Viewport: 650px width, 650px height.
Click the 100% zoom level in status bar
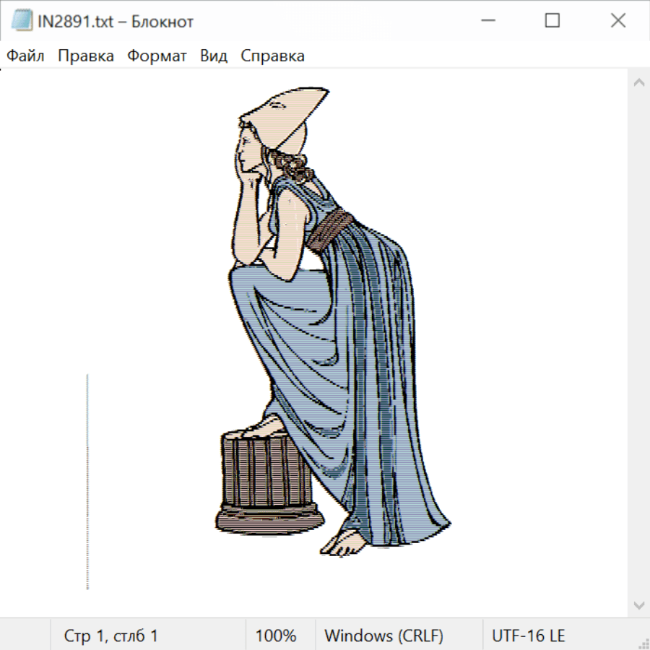(x=276, y=636)
